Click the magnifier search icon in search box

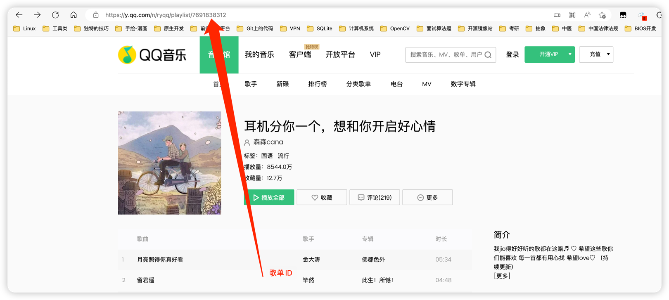pyautogui.click(x=488, y=54)
